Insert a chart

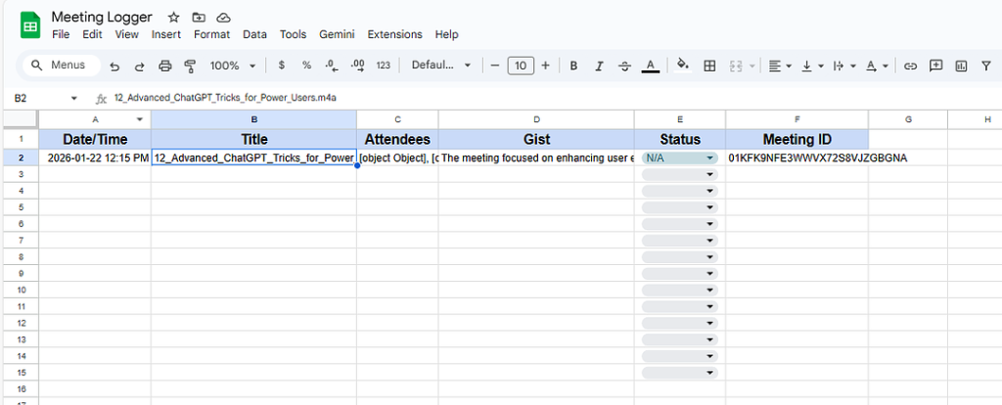click(961, 66)
